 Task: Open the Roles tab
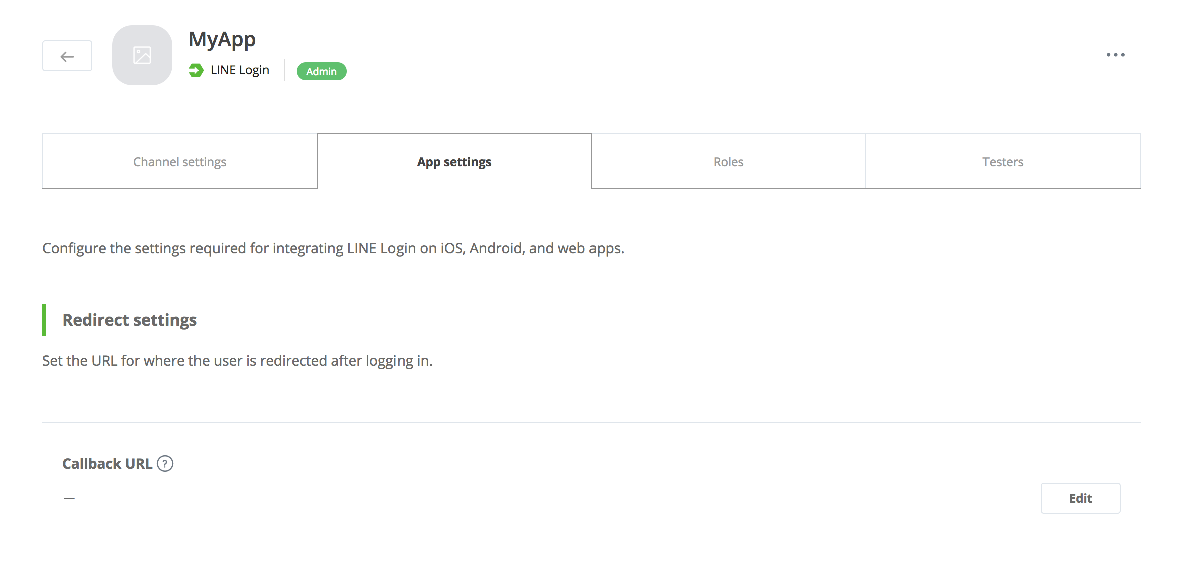click(729, 161)
